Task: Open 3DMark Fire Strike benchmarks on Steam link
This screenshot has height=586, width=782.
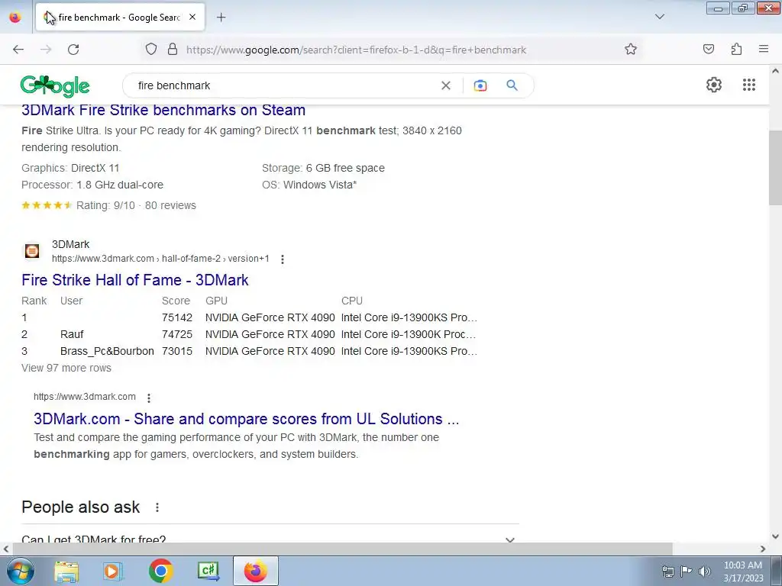Action: [x=163, y=110]
